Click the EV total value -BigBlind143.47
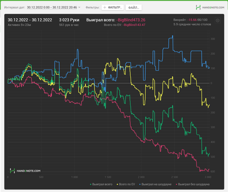Screen dimensions: 228x192 134,25
